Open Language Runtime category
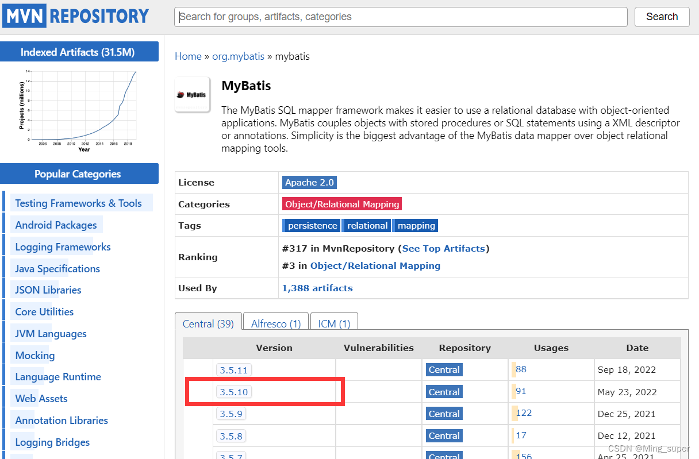 (58, 376)
